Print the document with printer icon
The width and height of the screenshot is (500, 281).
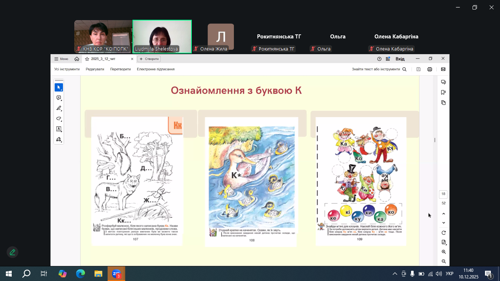coord(430,69)
